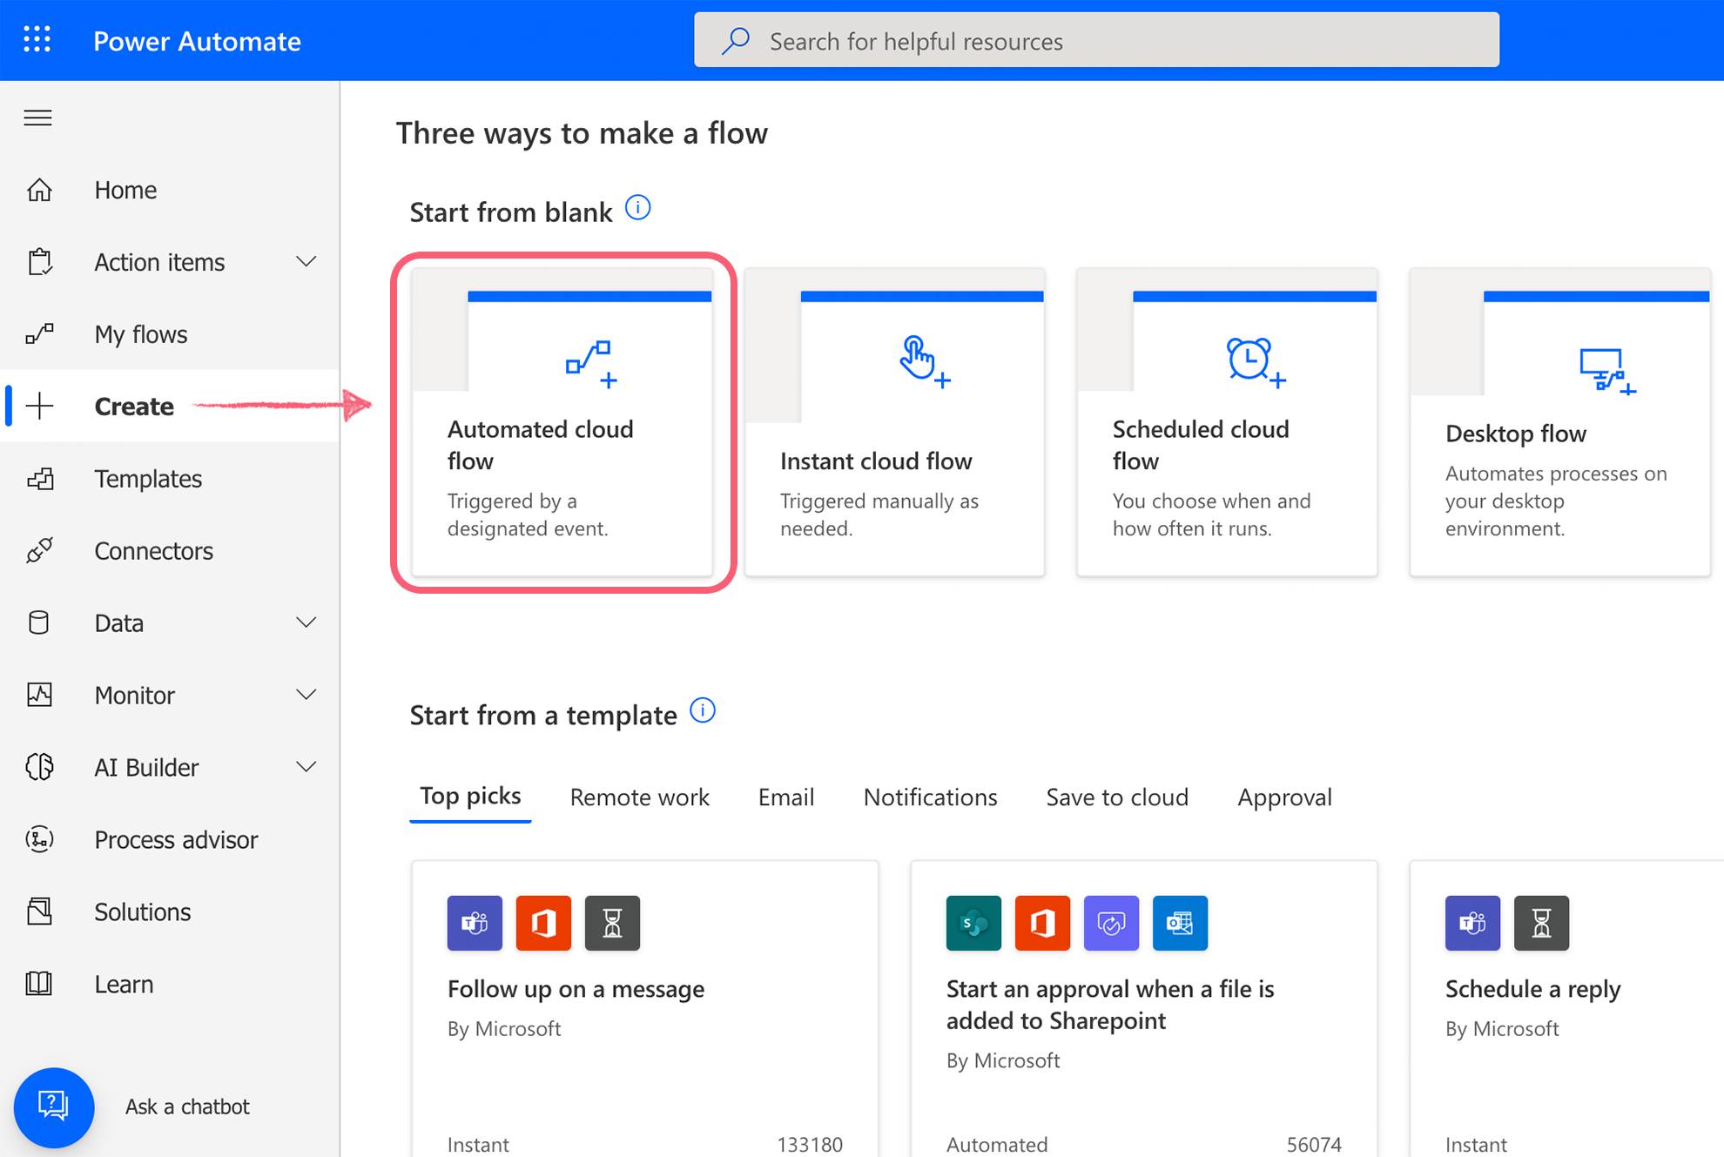The height and width of the screenshot is (1157, 1724).
Task: Click info icon beside Start from blank
Action: click(x=638, y=208)
